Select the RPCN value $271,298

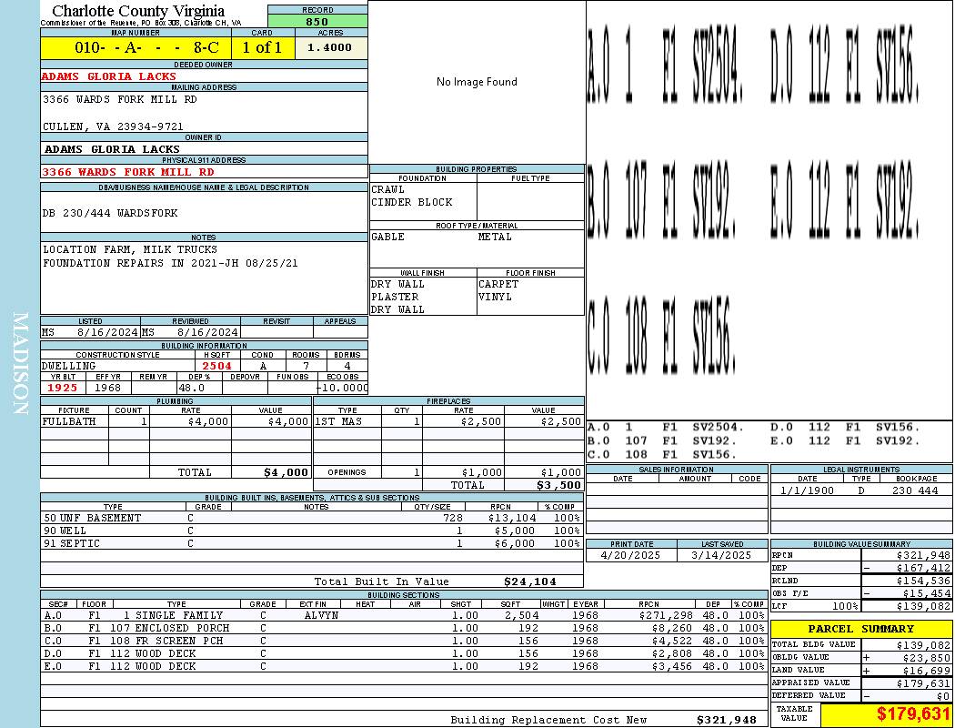click(667, 615)
